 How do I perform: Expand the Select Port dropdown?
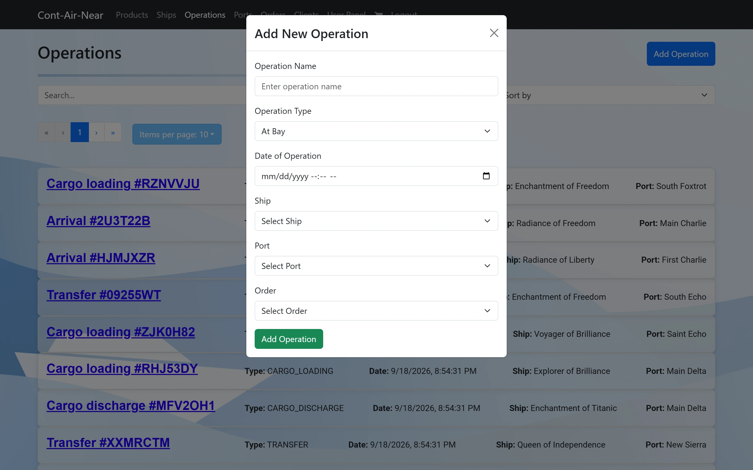pos(376,266)
